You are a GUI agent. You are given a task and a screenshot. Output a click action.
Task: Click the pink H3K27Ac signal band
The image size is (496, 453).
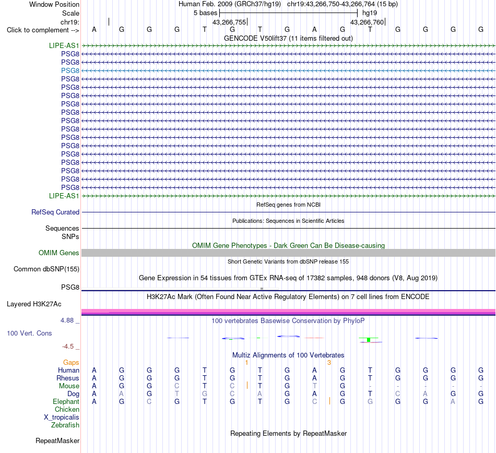(288, 312)
